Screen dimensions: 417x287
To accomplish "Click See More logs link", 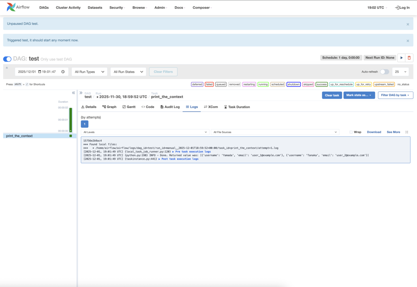I will click(393, 132).
